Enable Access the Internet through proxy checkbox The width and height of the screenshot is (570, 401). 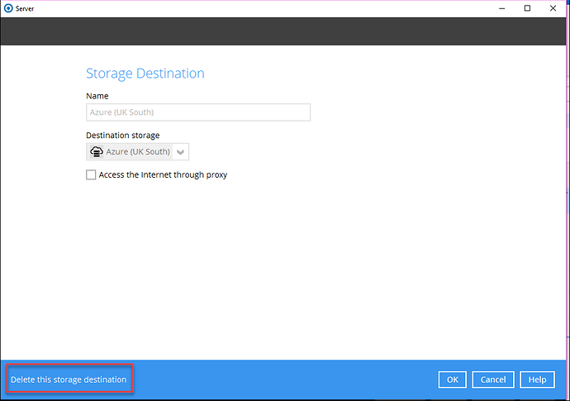91,174
